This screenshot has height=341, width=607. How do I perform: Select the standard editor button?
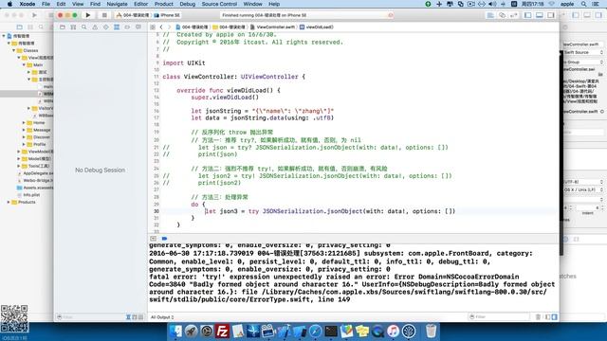point(490,15)
